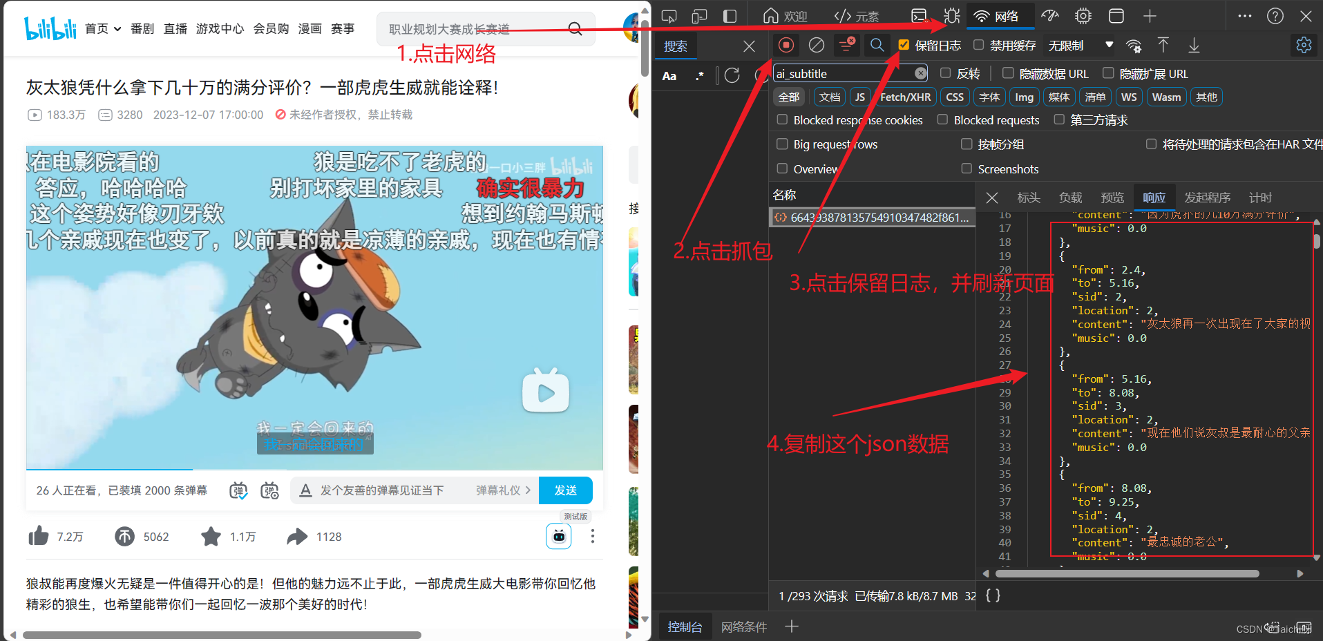The height and width of the screenshot is (641, 1323).
Task: Open the Bilibili logo home link
Action: pos(50,28)
